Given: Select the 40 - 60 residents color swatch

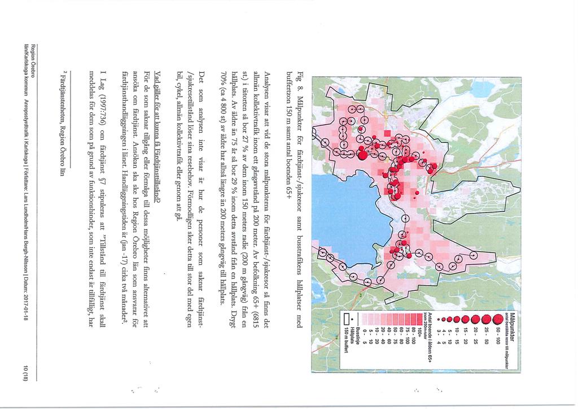Looking at the screenshot, I should 389,319.
